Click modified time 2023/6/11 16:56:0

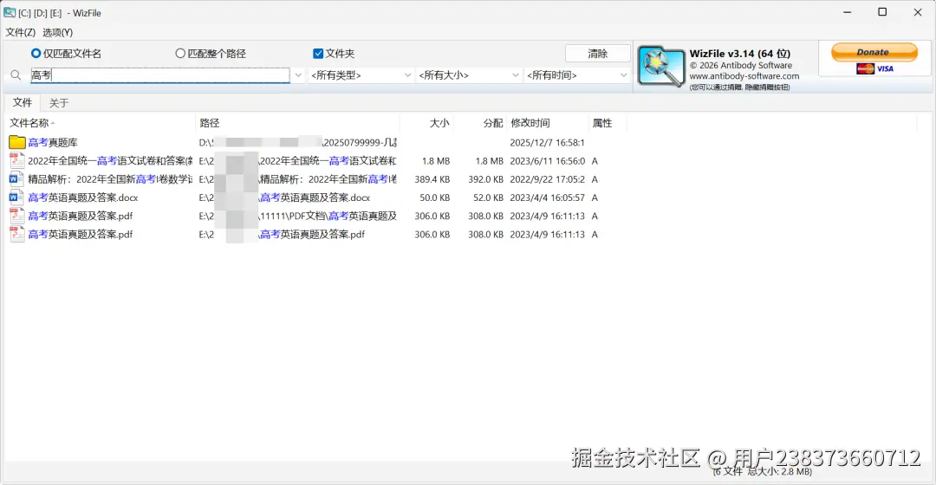tap(548, 161)
